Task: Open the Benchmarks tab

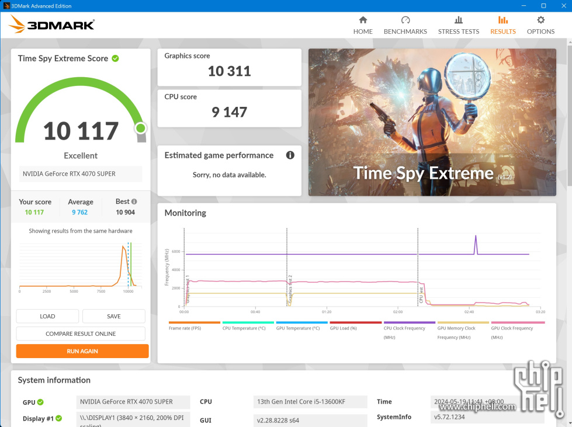Action: pos(405,25)
